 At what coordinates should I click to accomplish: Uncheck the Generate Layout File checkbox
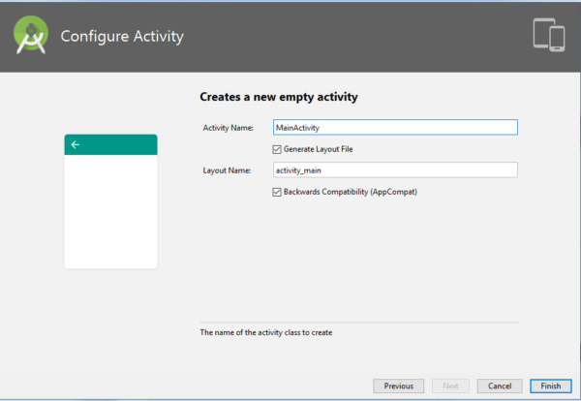pos(278,149)
